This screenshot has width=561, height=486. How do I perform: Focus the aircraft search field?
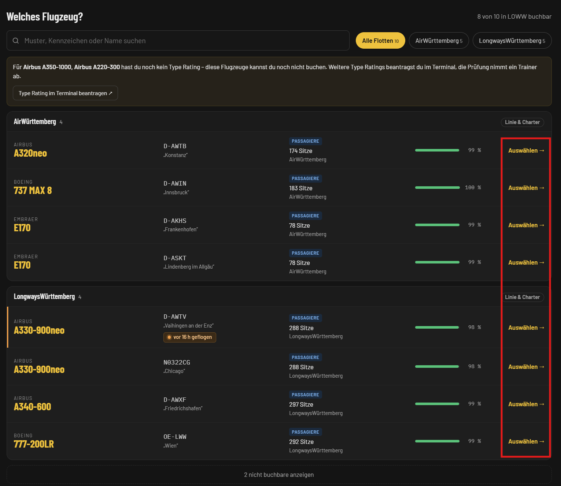[x=178, y=41]
